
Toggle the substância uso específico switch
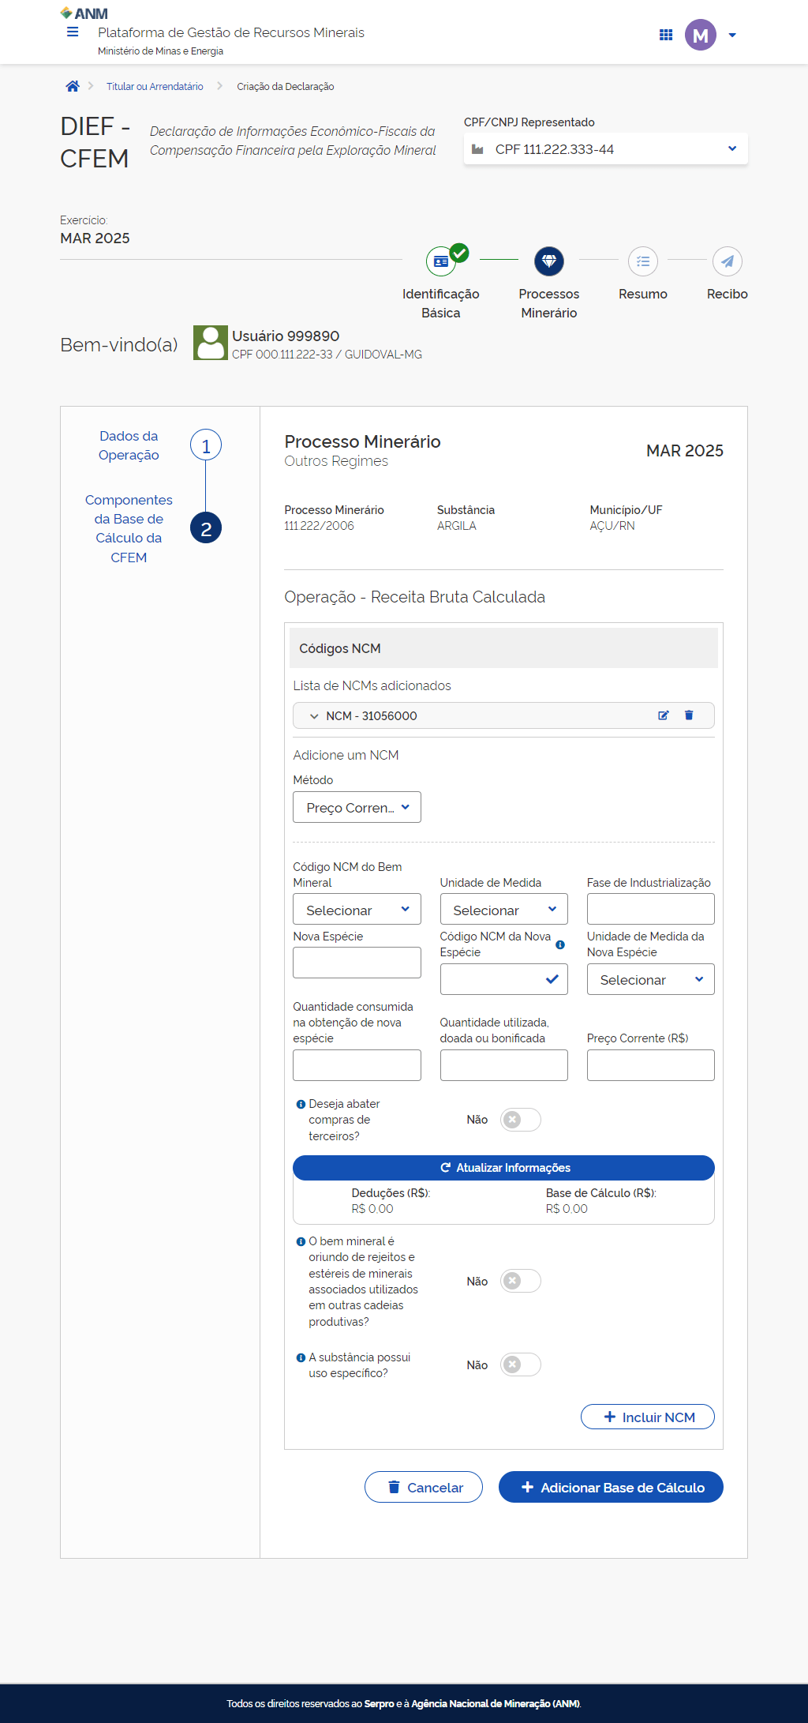[x=520, y=1365]
